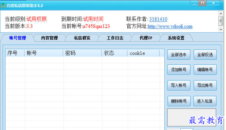Image resolution: width=226 pixels, height=130 pixels.
Task: Click the 状态 column header
Action: pyautogui.click(x=115, y=53)
